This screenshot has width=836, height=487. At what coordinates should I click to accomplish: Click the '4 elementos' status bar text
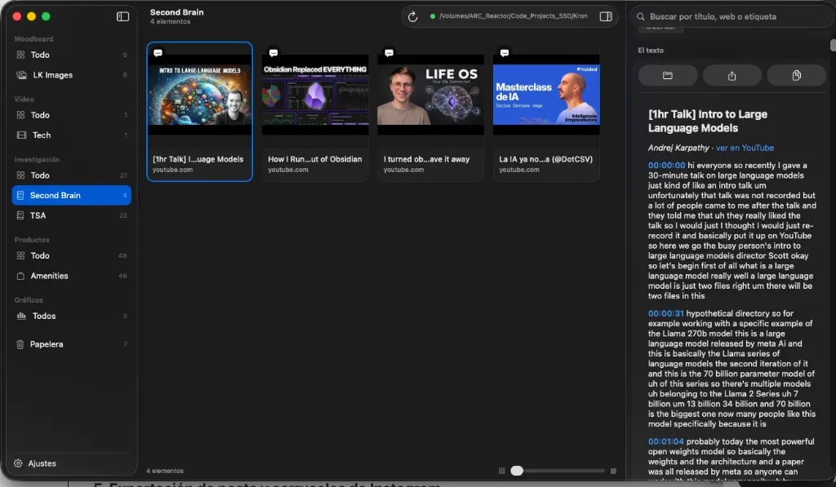point(165,471)
